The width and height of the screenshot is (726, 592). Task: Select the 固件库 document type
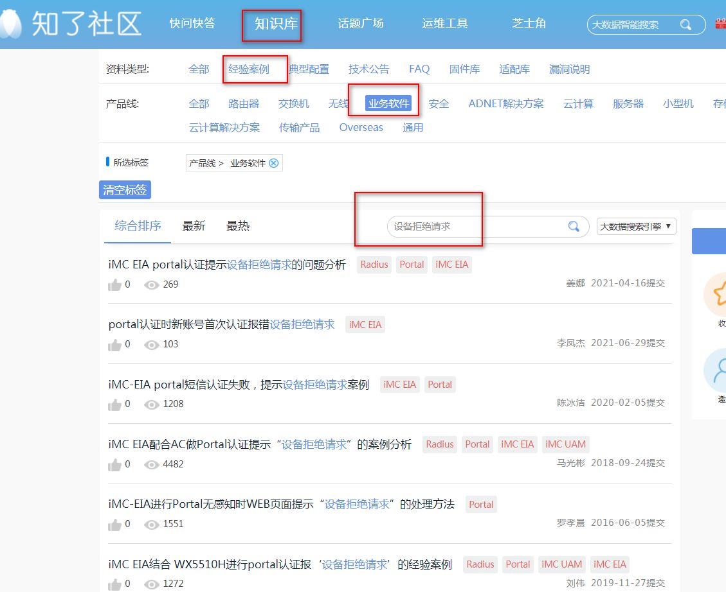coord(464,69)
